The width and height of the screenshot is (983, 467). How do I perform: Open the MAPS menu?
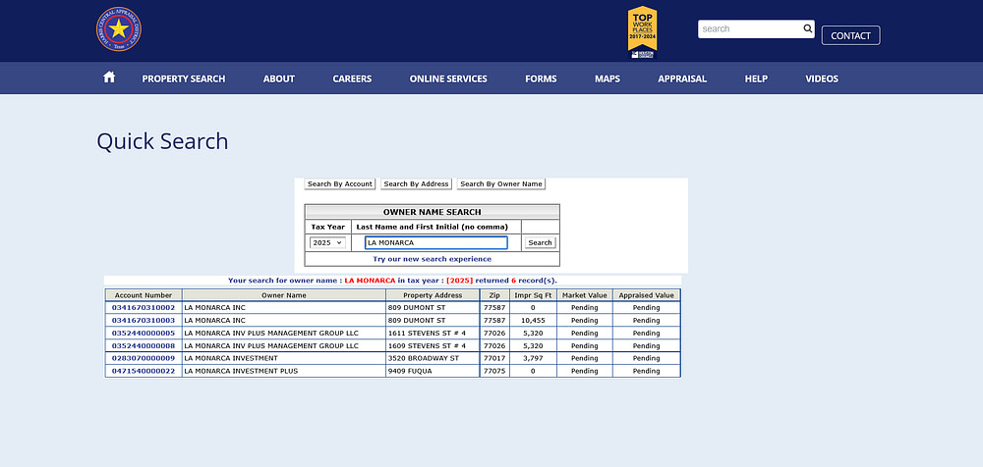[x=607, y=78]
